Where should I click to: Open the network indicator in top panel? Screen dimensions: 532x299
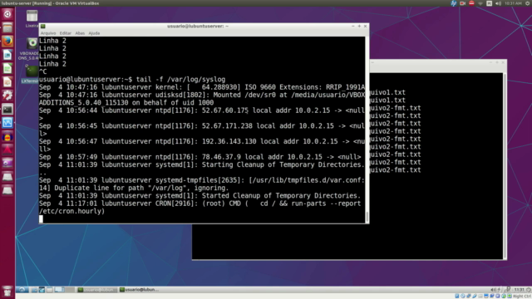480,3
